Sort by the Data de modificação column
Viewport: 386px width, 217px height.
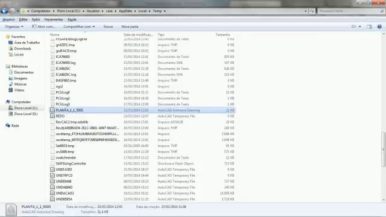coord(138,35)
